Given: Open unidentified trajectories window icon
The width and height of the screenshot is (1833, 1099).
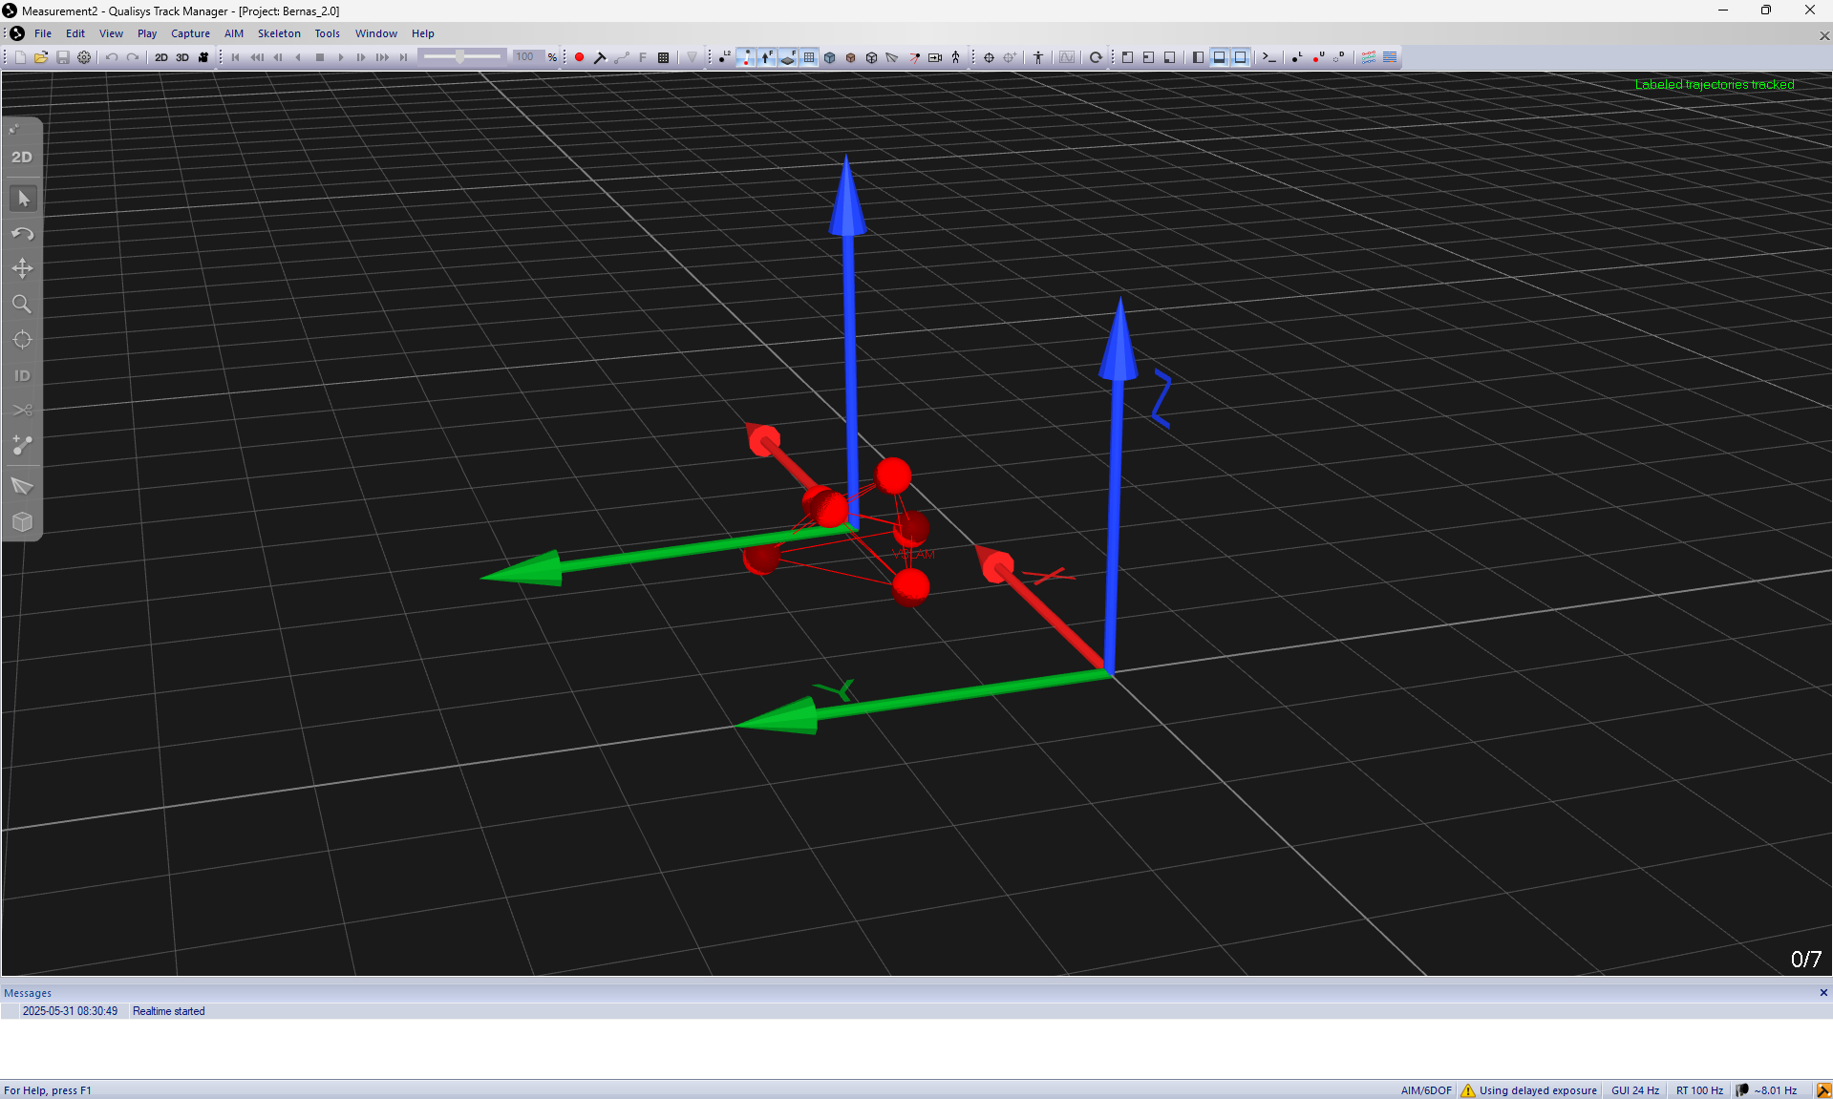Looking at the screenshot, I should tap(1318, 57).
